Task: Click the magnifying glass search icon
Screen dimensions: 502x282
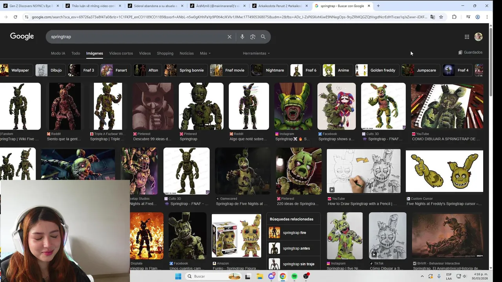Action: [263, 37]
